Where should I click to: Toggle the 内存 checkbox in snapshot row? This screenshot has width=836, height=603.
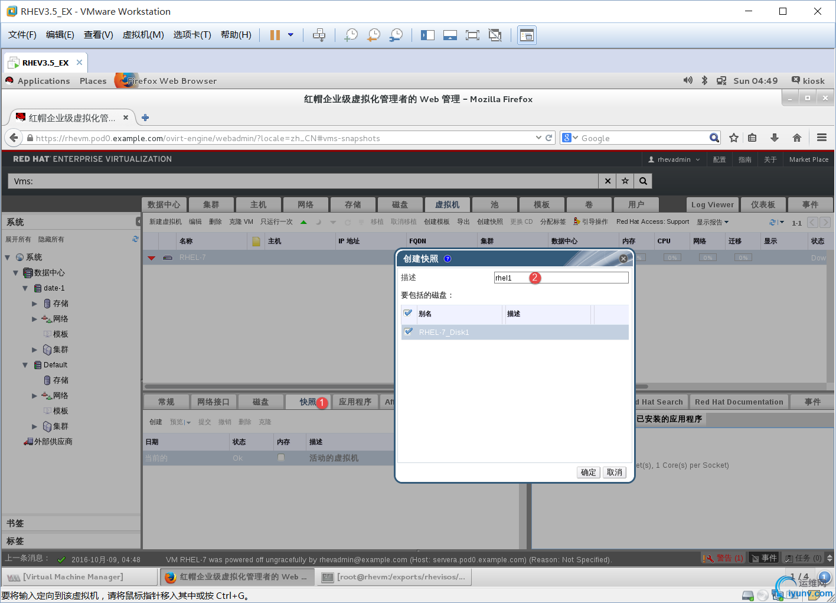281,458
